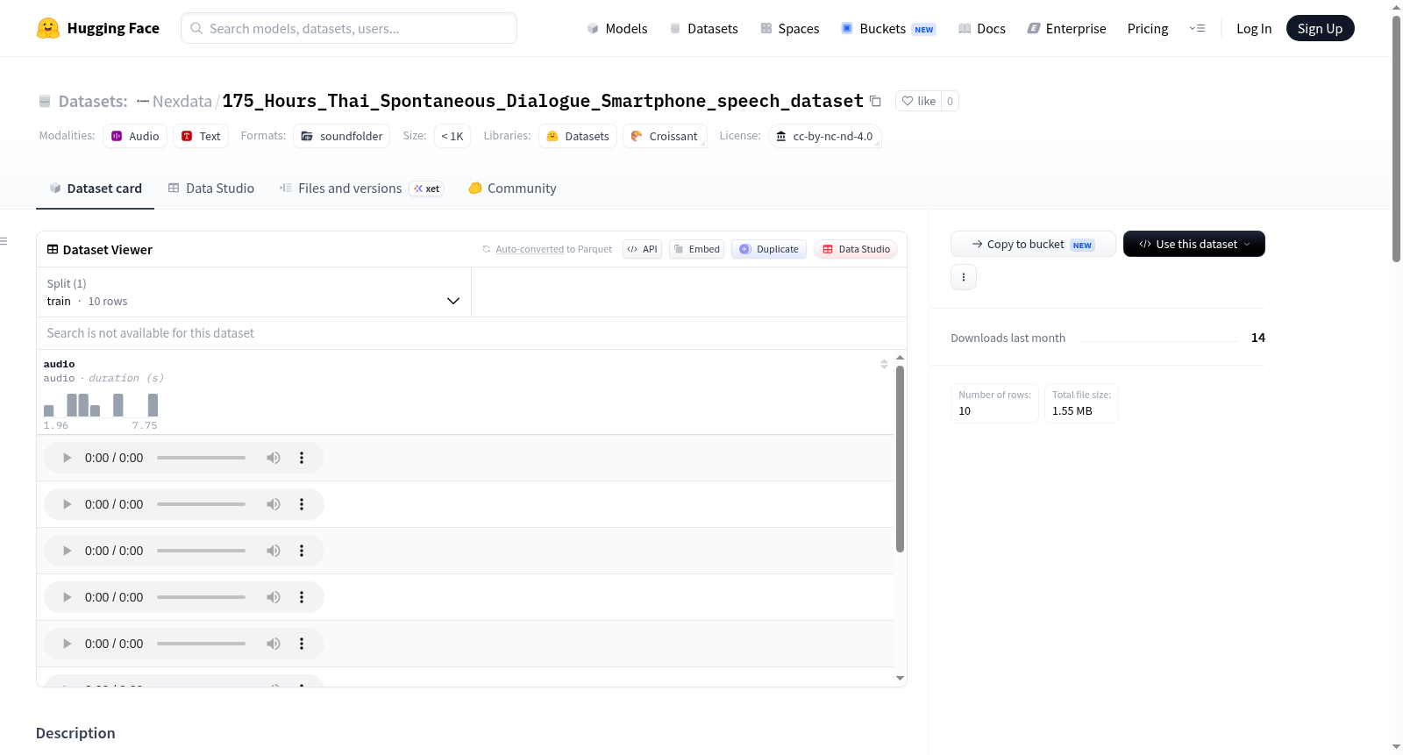This screenshot has height=755, width=1403.
Task: Open the three-dot menu below Copy to bucket
Action: pyautogui.click(x=964, y=277)
